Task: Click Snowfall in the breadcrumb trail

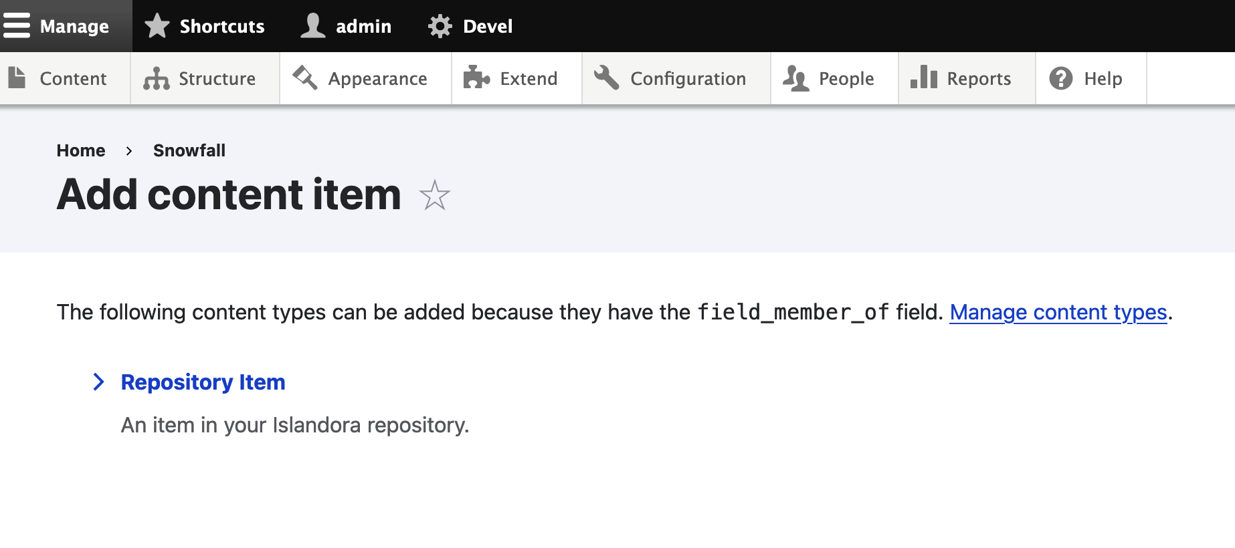Action: 189,150
